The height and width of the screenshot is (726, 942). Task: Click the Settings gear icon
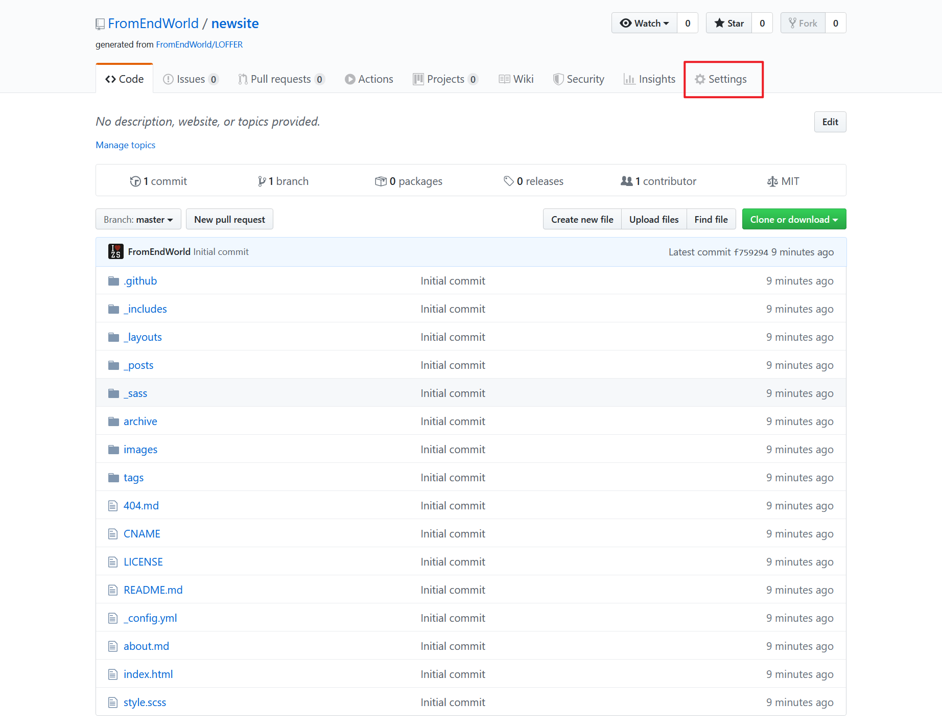tap(700, 79)
